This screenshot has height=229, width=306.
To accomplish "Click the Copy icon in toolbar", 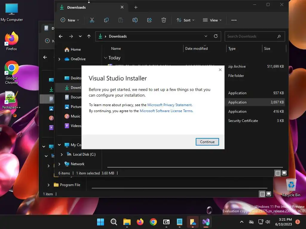I will point(106,20).
